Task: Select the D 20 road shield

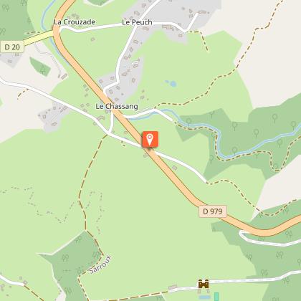Action: tap(12, 47)
